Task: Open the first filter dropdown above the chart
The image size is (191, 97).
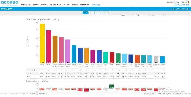Action: point(128,15)
